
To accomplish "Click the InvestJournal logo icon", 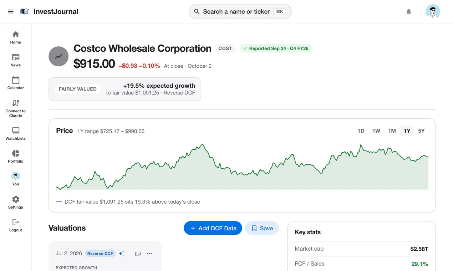I will 25,11.
